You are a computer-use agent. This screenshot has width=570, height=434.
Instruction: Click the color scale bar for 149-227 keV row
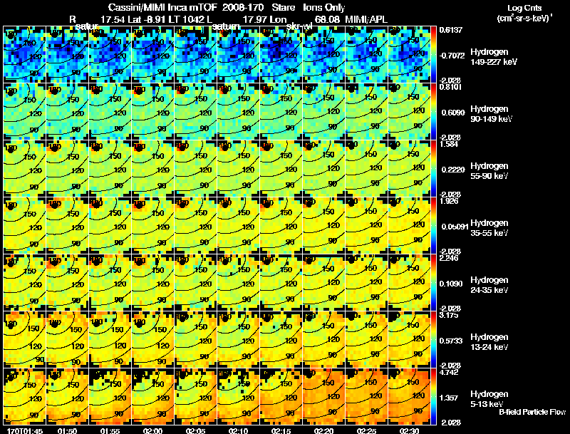(433, 55)
